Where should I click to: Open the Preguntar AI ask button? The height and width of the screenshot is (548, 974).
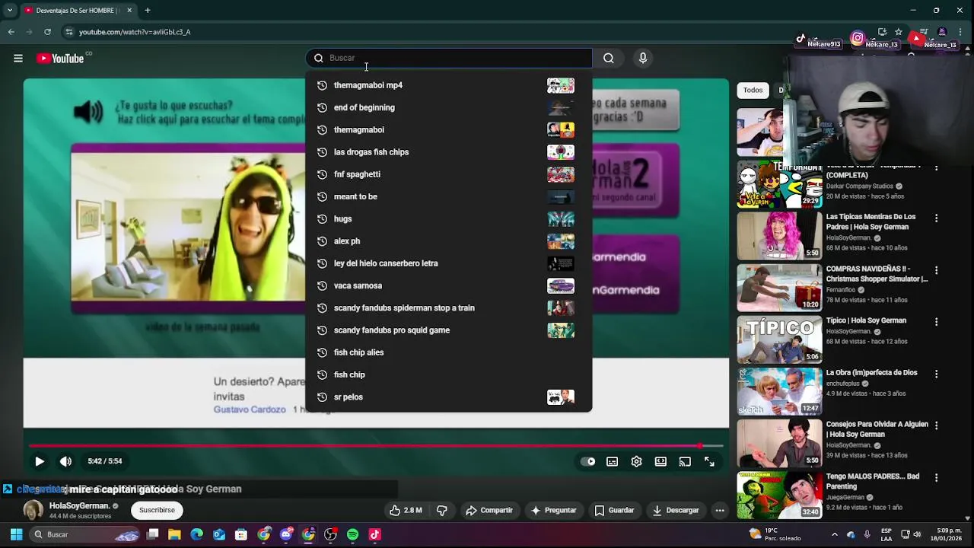tap(554, 510)
